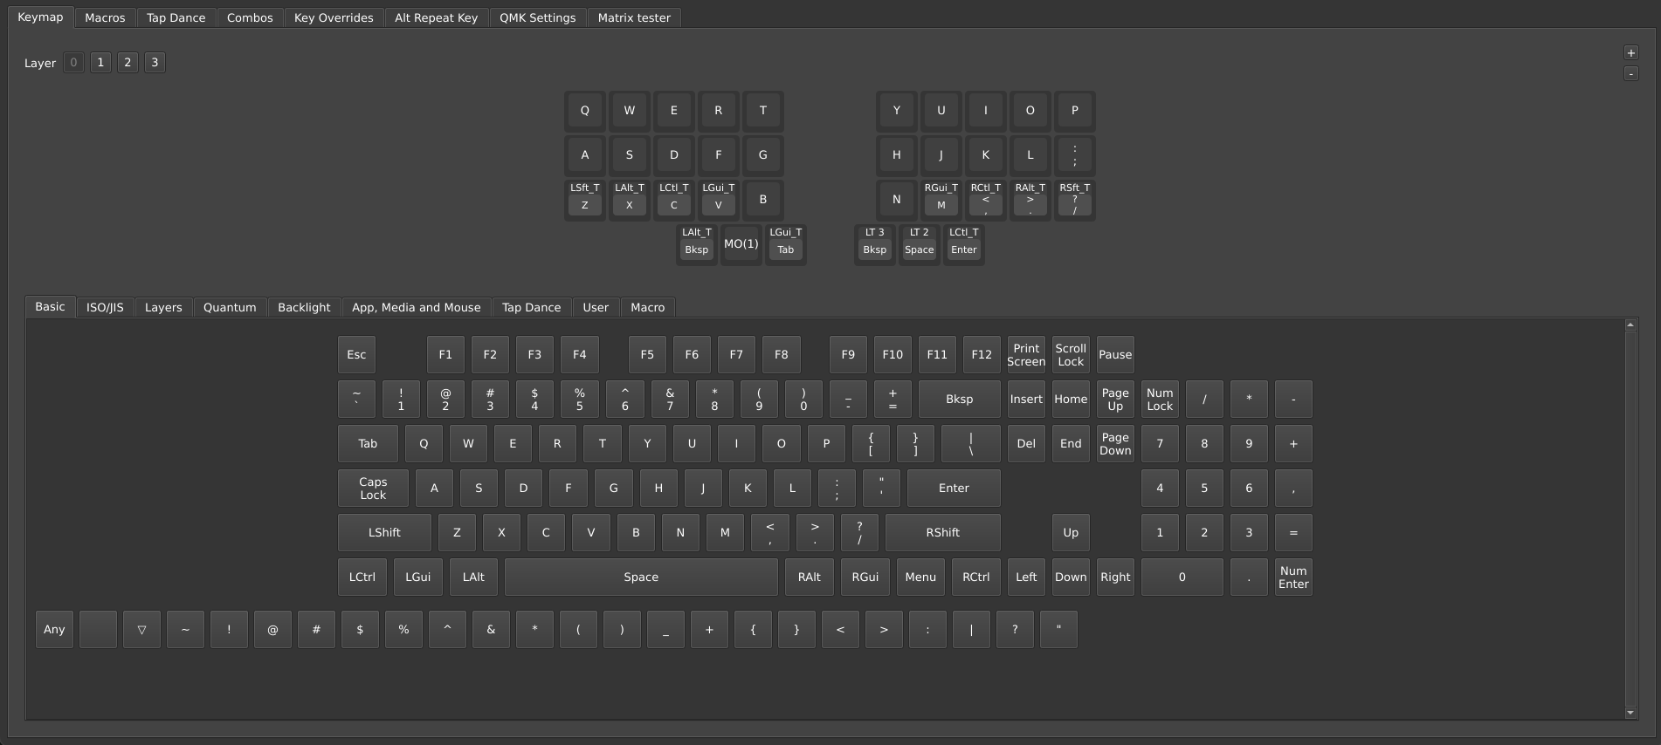Choose the Num Enter keycode
The height and width of the screenshot is (745, 1661).
(1293, 578)
